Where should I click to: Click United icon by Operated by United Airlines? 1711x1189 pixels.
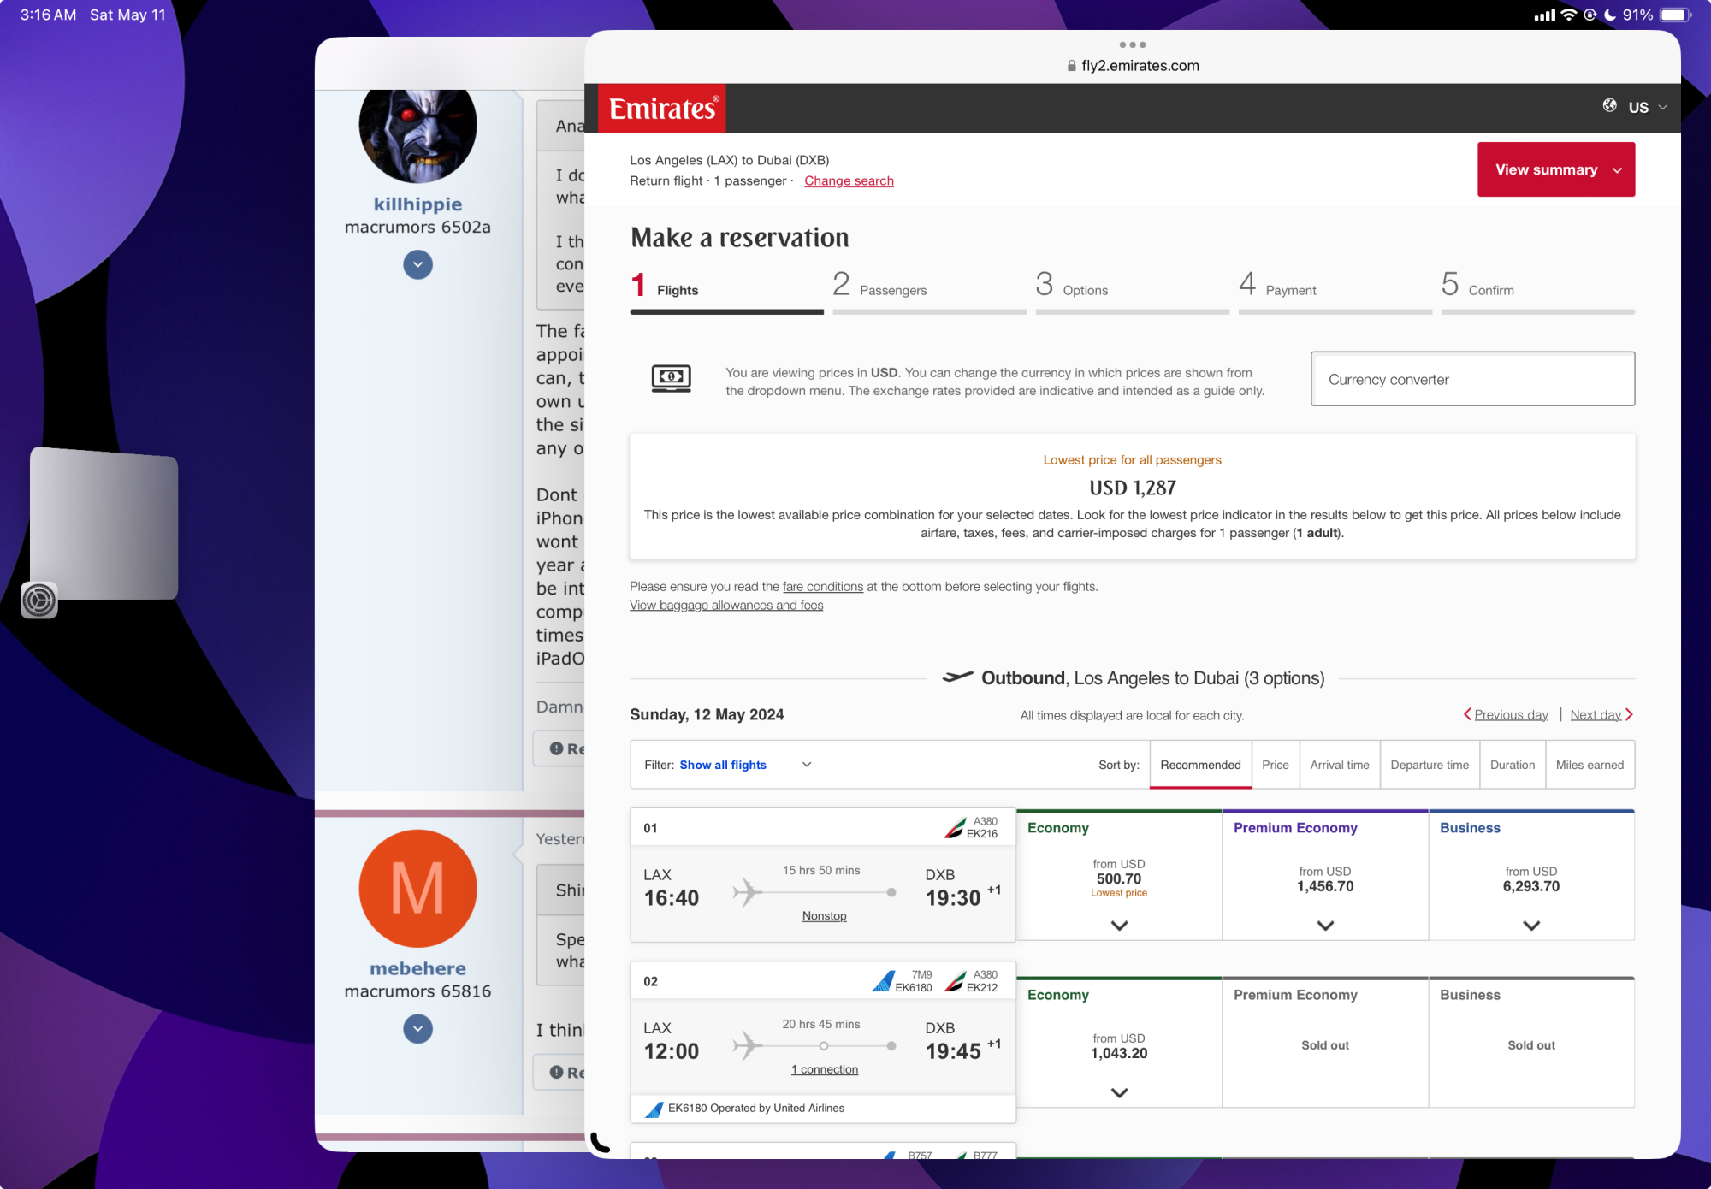point(654,1109)
